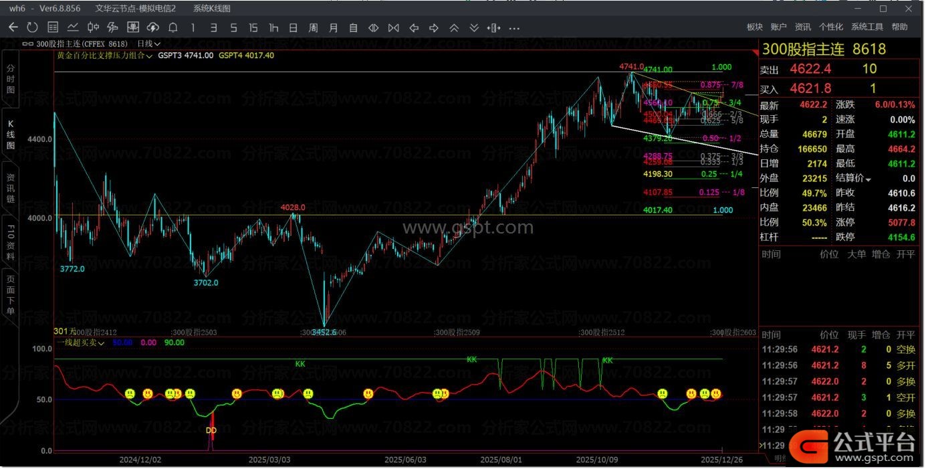Open the F10资料 side tab
Viewport: 926px width, 469px height.
(x=10, y=240)
